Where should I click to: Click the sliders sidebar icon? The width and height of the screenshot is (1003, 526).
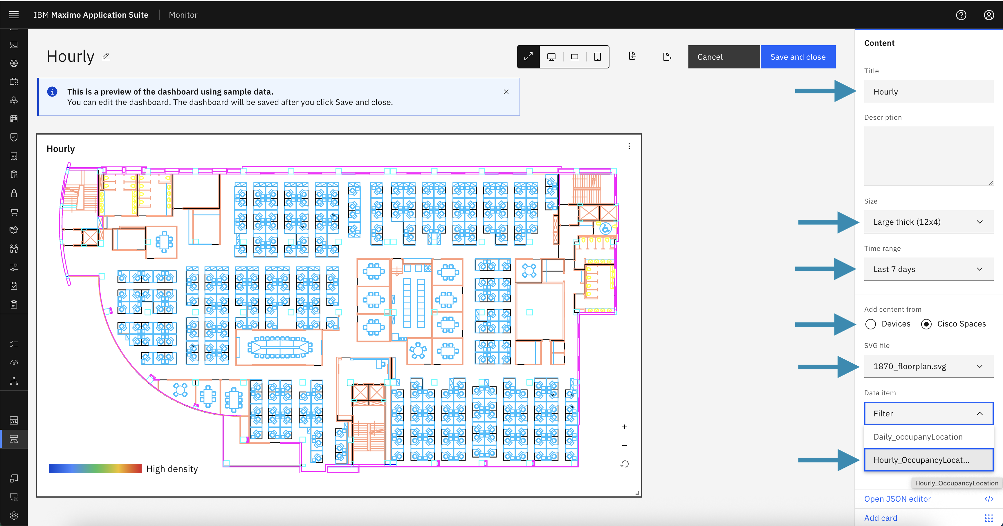[x=14, y=267]
